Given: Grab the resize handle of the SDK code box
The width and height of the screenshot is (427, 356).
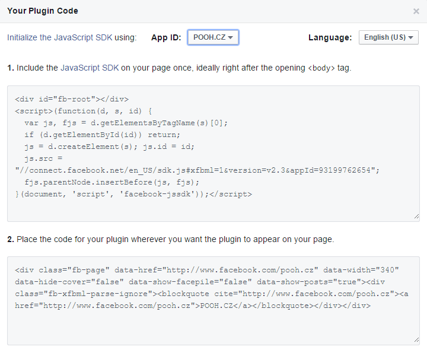Looking at the screenshot, I should [416, 217].
